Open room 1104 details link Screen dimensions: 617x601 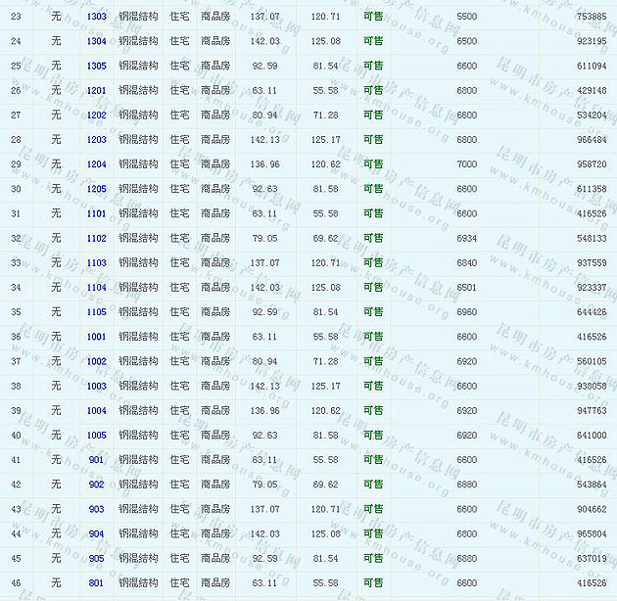point(96,288)
